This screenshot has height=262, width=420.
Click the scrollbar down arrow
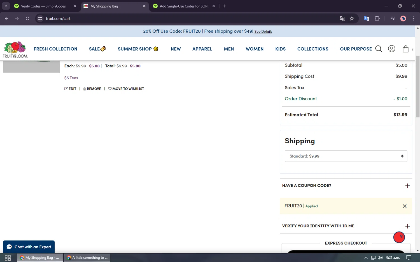coord(417,251)
